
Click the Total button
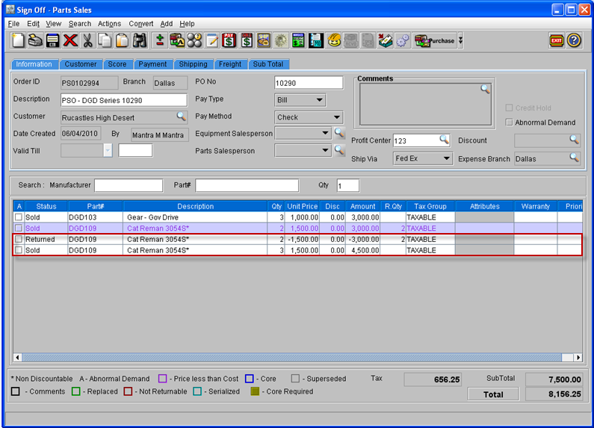point(493,394)
